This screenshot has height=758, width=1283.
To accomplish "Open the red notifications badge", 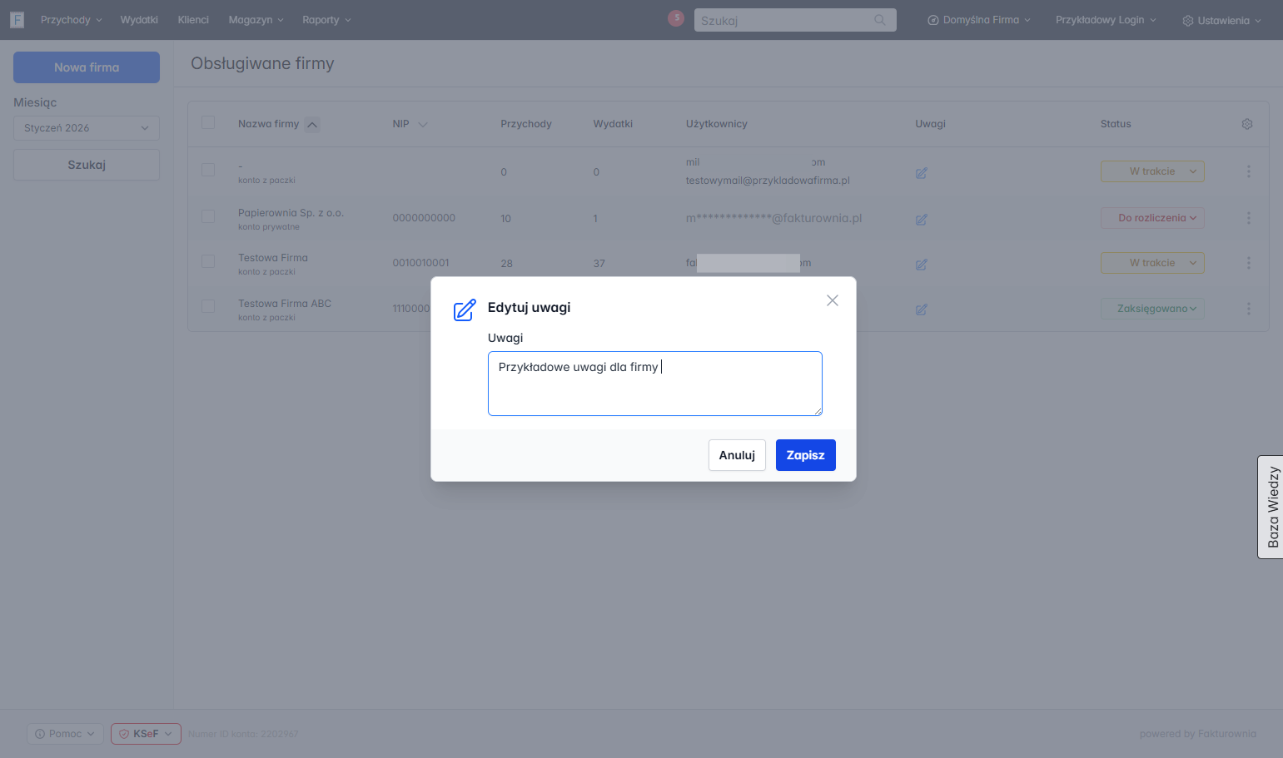I will click(676, 18).
